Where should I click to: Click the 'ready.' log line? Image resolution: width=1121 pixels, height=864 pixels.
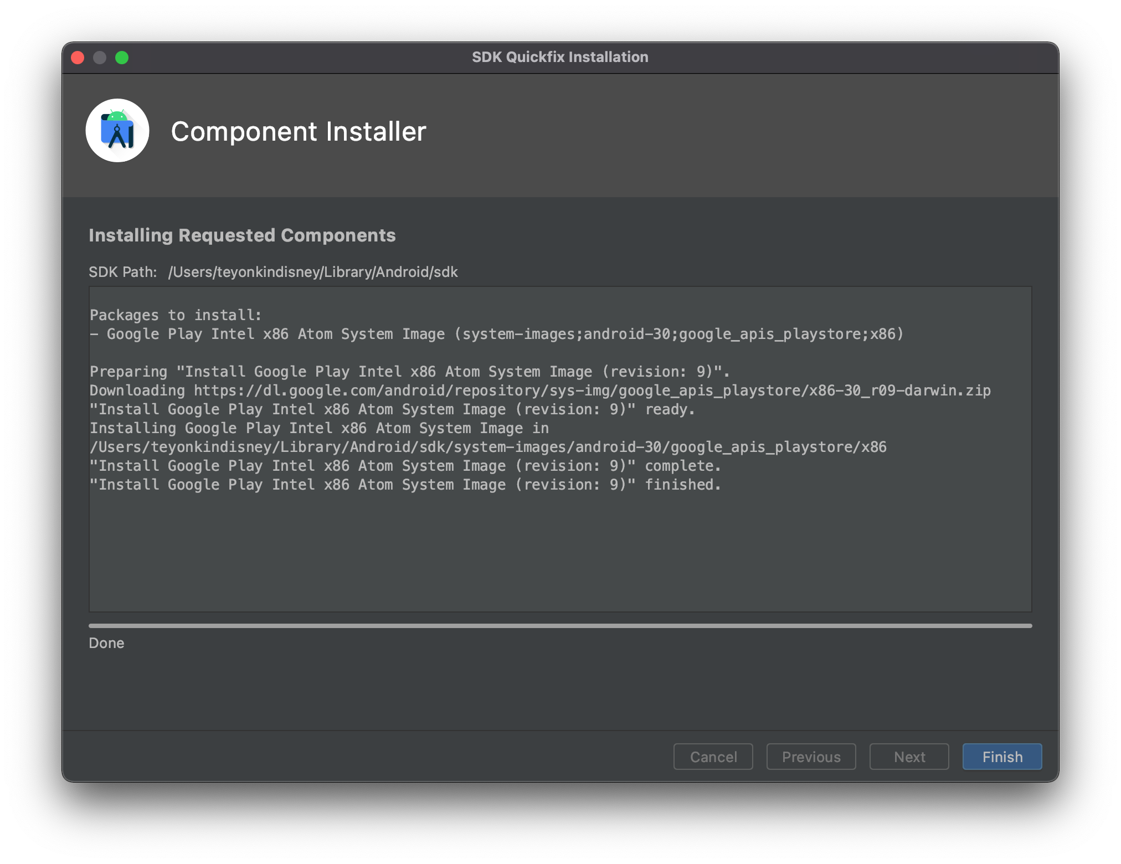coord(392,409)
